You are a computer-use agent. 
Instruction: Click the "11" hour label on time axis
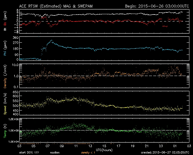click(x=76, y=146)
